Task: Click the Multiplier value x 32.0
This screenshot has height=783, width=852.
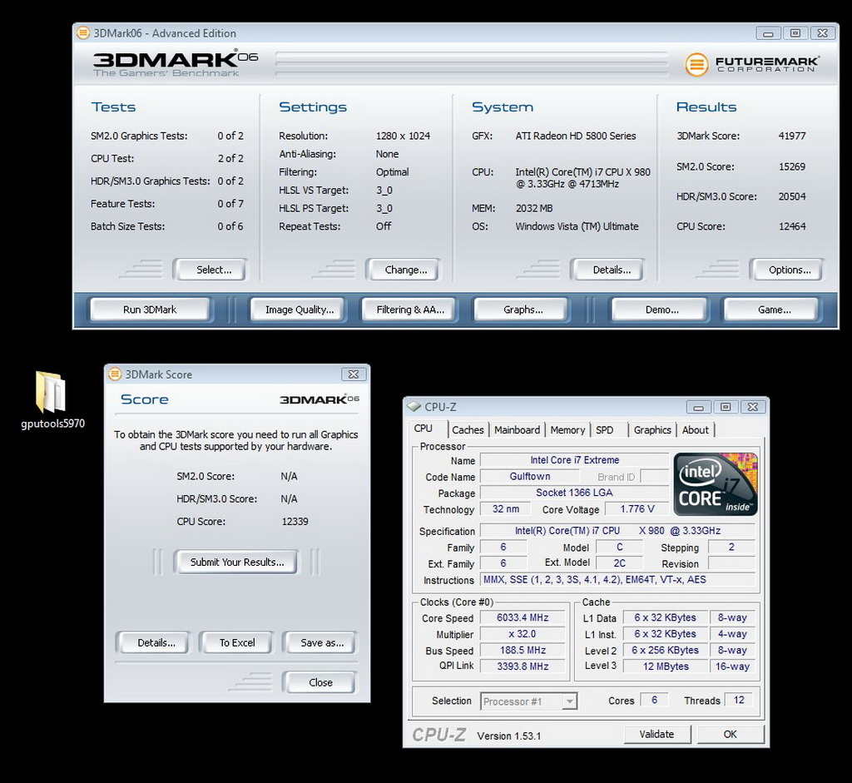Action: (523, 634)
